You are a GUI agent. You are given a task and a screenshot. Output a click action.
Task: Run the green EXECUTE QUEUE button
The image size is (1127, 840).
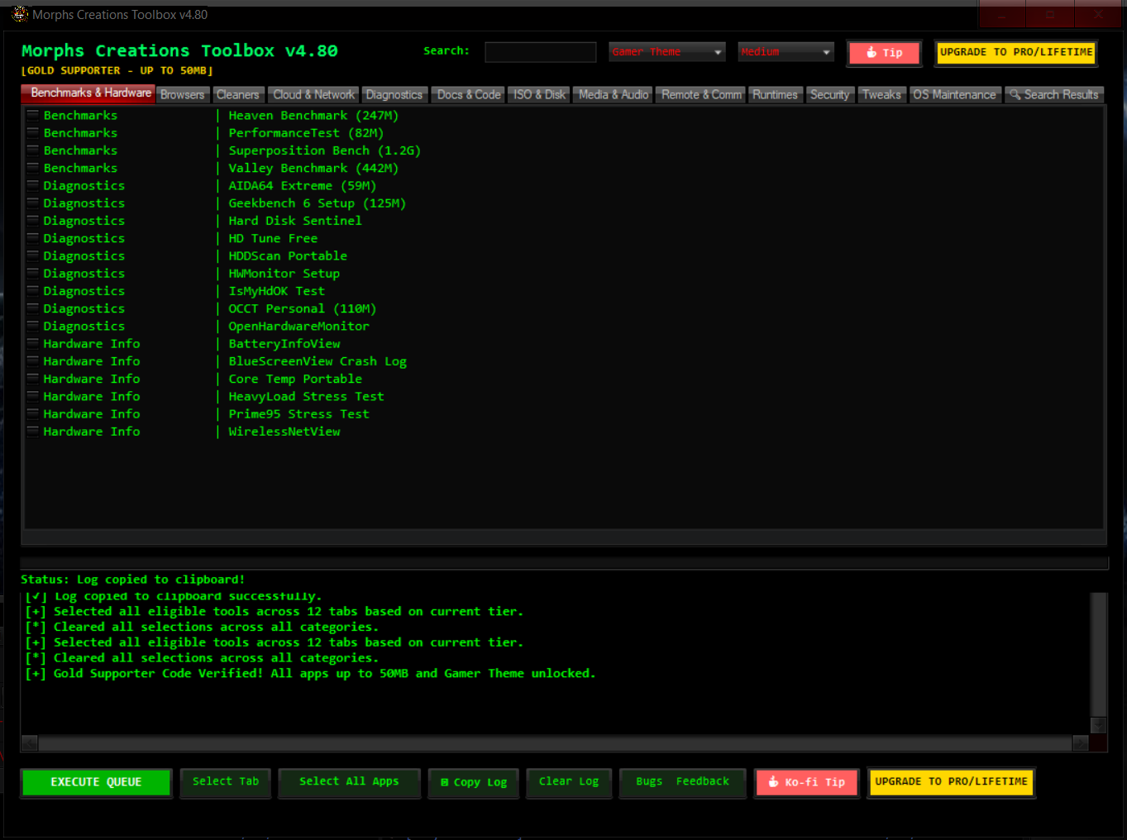tap(96, 782)
